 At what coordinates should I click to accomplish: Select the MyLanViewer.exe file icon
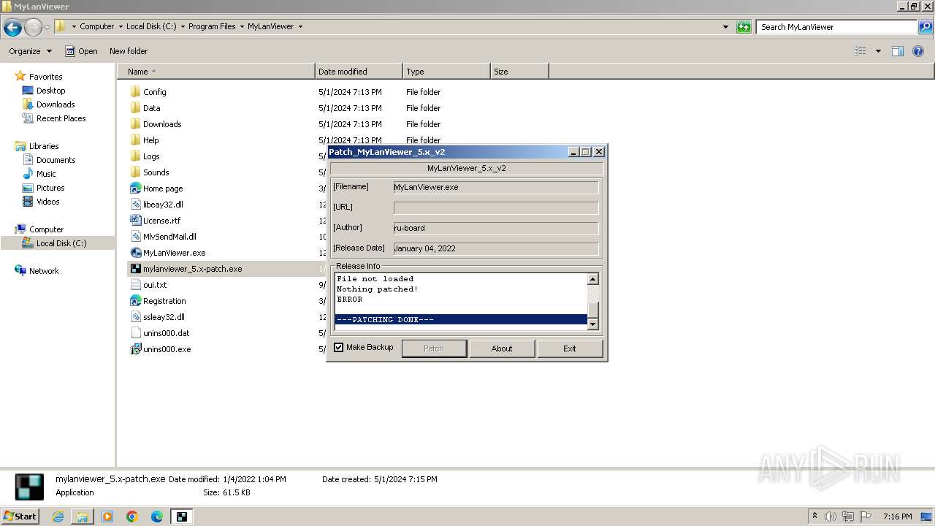pos(135,253)
